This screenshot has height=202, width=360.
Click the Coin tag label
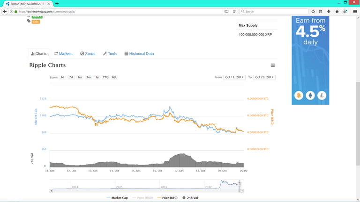pos(36,22)
